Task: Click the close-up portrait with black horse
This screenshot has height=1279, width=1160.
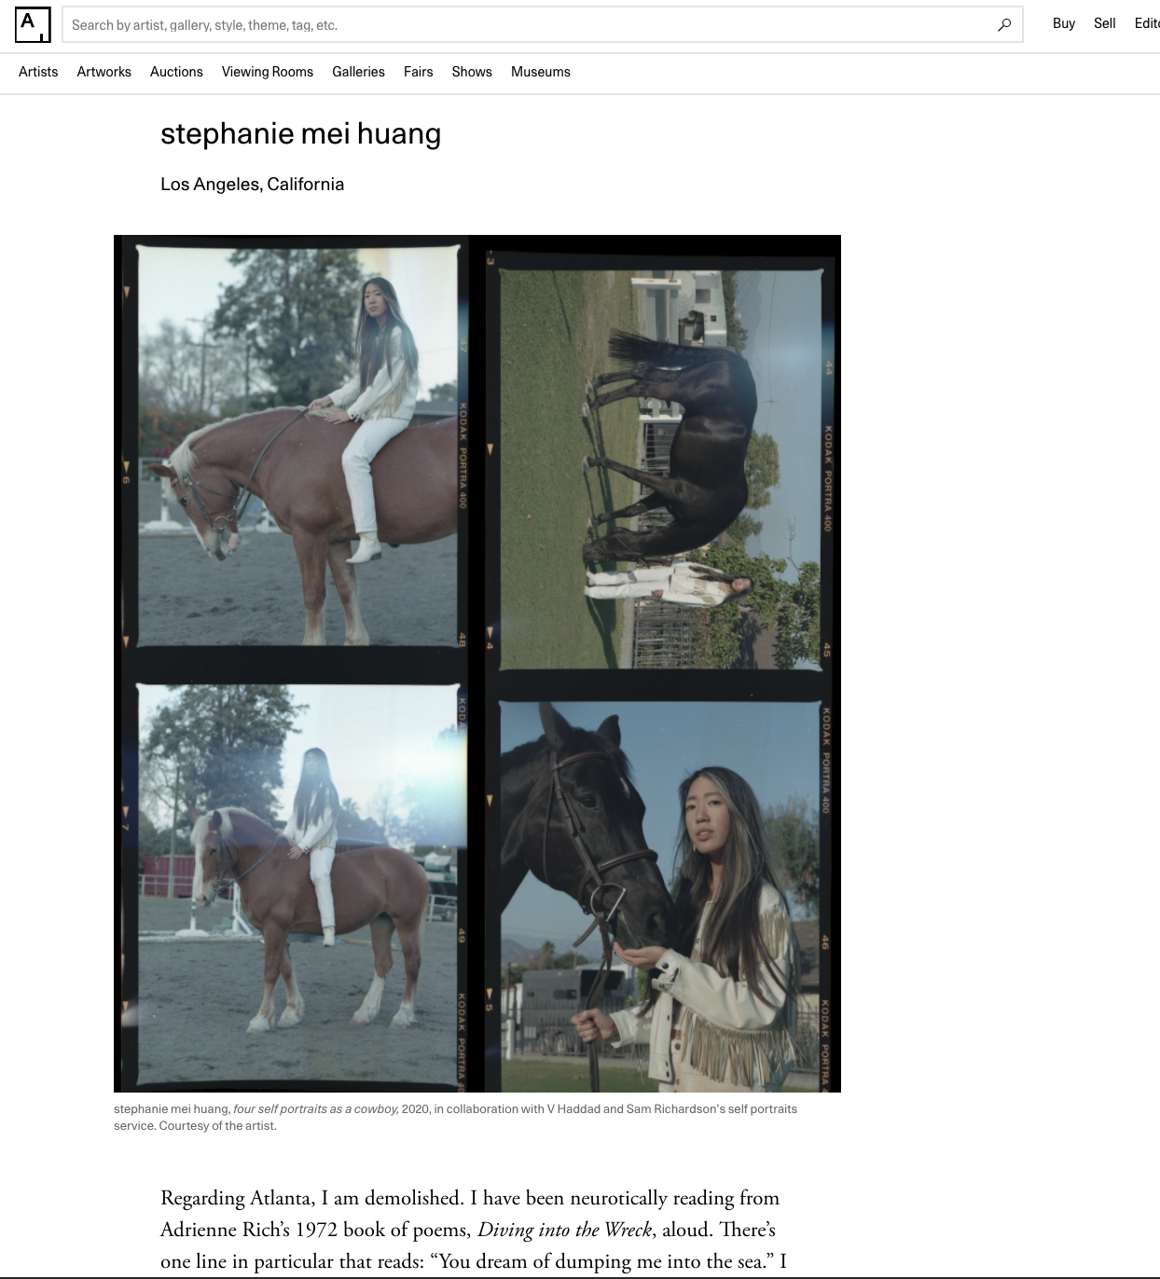Action: (660, 896)
